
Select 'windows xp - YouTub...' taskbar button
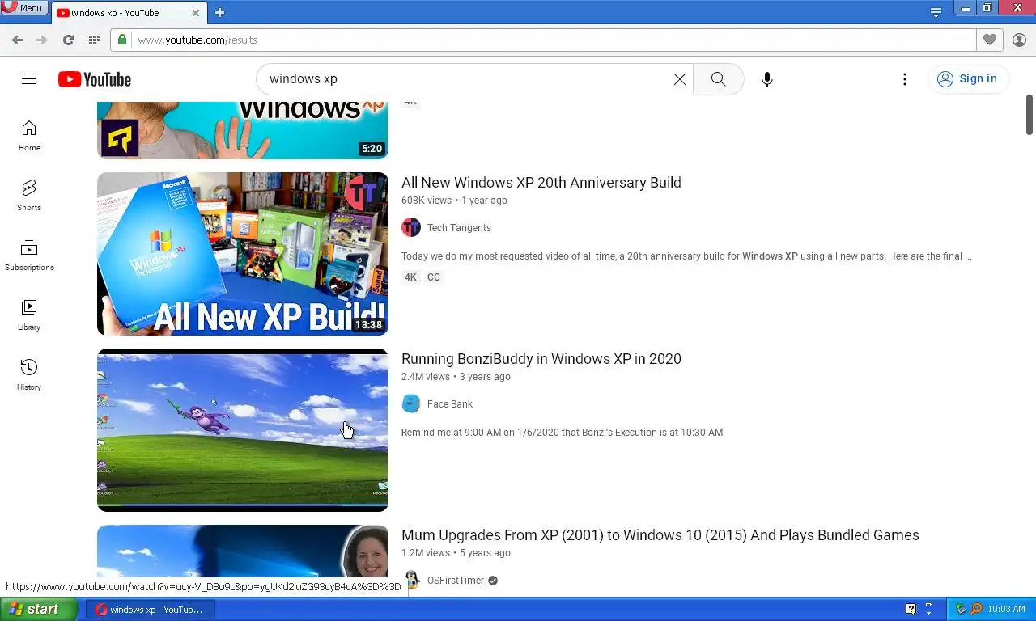pyautogui.click(x=150, y=610)
